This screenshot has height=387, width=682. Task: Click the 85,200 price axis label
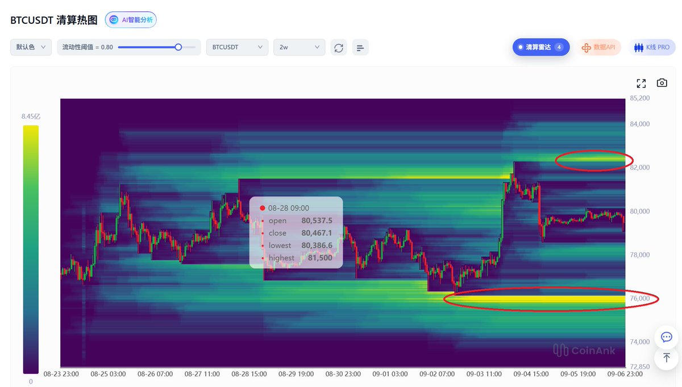(640, 98)
